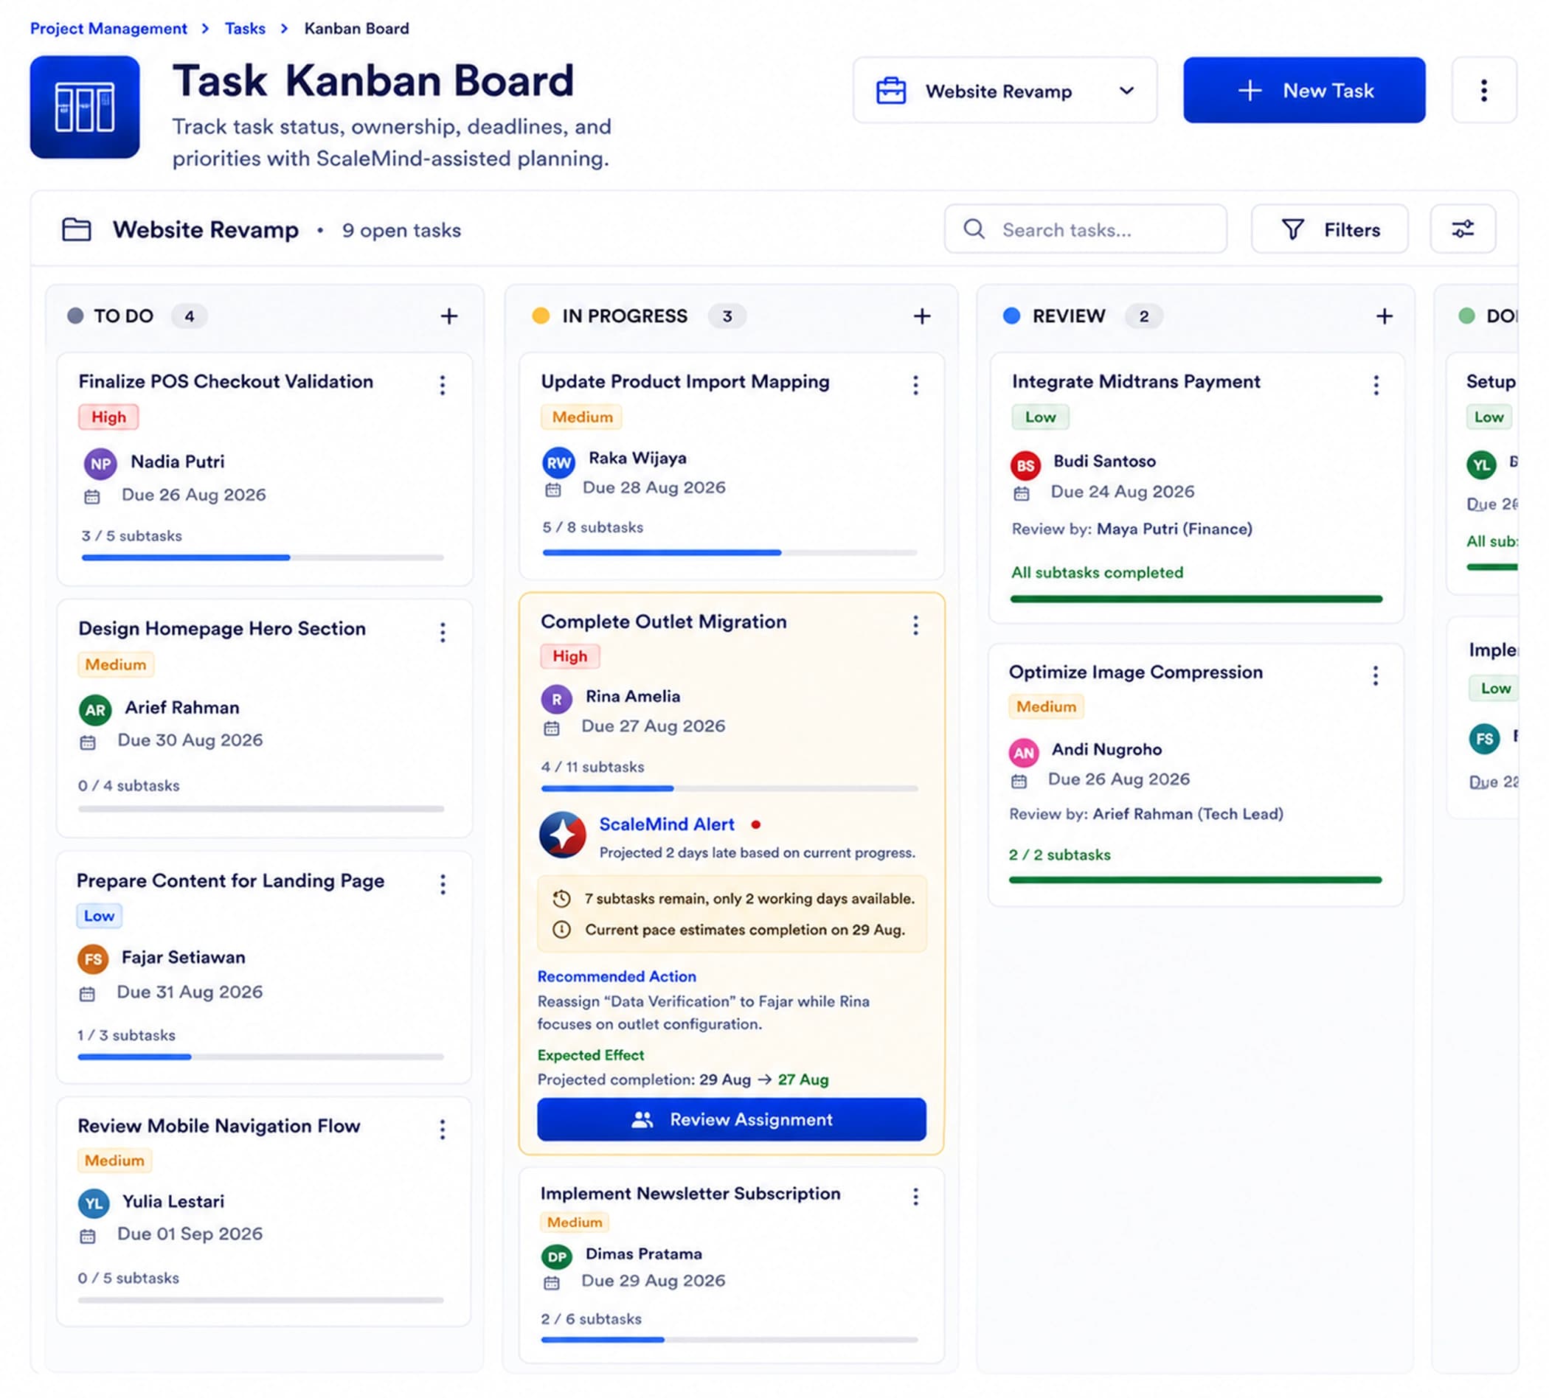Click the High tag on Complete Outlet Migration

coord(569,657)
